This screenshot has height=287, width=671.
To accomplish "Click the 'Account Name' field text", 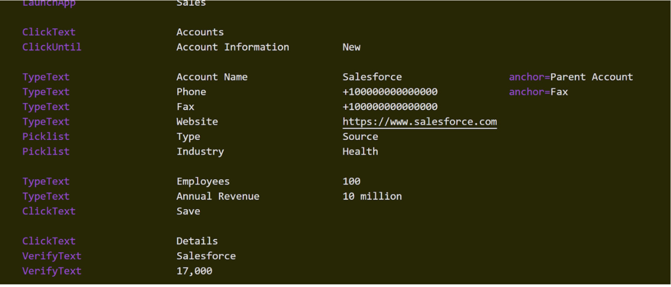I will point(212,77).
